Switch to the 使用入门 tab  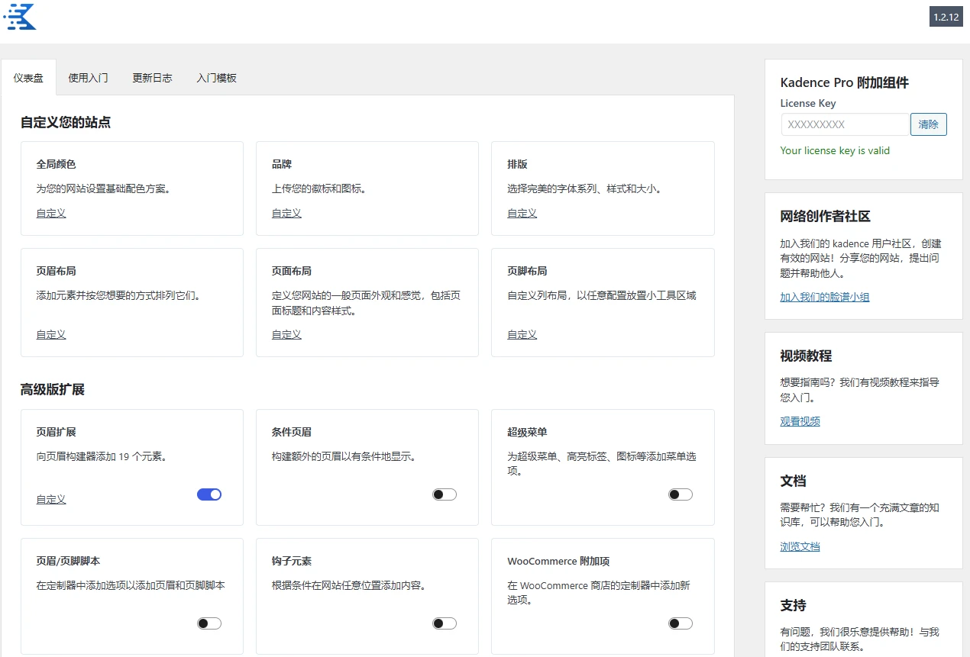click(x=88, y=77)
